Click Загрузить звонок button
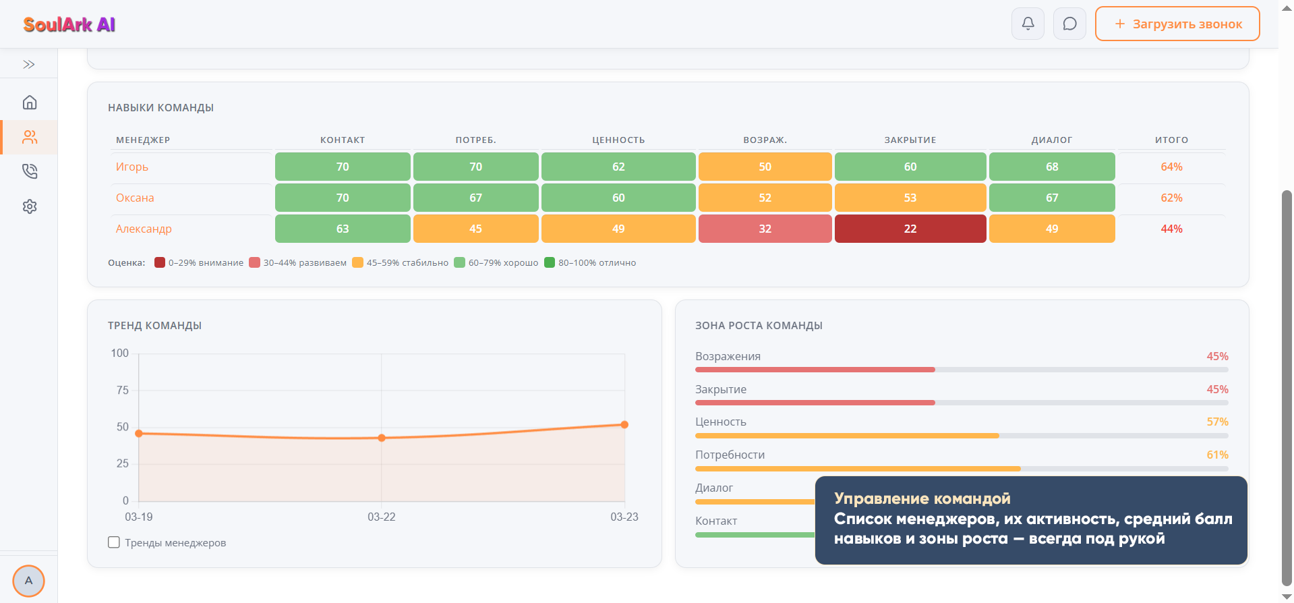 click(x=1177, y=24)
